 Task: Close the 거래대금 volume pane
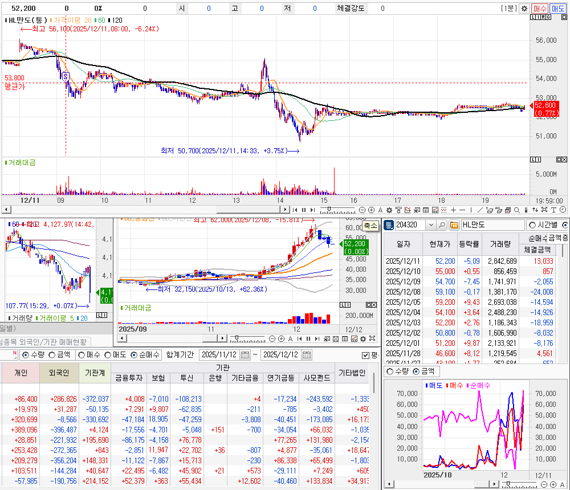564,160
